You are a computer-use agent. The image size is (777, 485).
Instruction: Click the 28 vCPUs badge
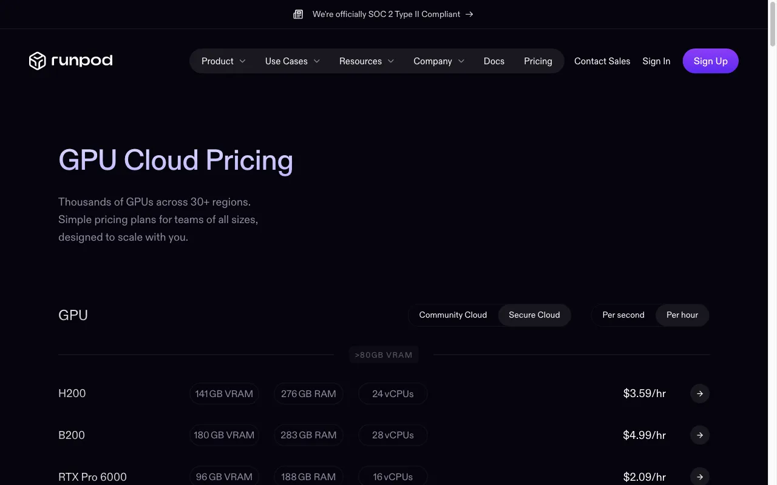(393, 435)
